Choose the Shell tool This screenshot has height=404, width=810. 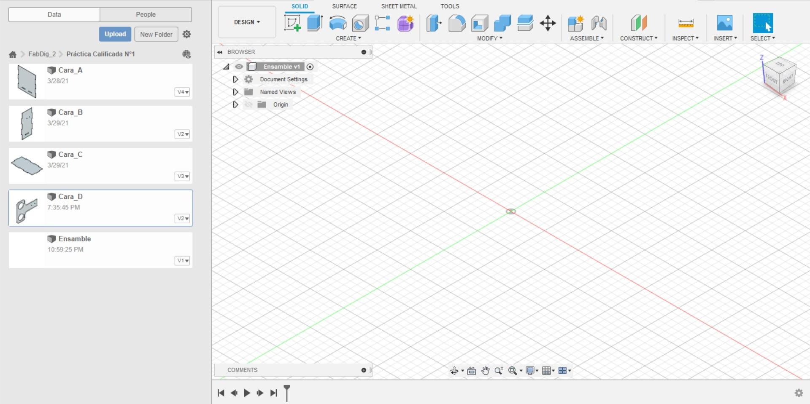[480, 23]
